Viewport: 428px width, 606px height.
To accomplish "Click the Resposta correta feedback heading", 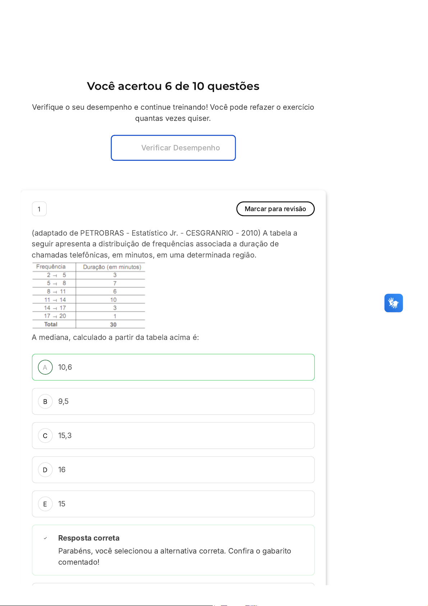I will tap(89, 538).
